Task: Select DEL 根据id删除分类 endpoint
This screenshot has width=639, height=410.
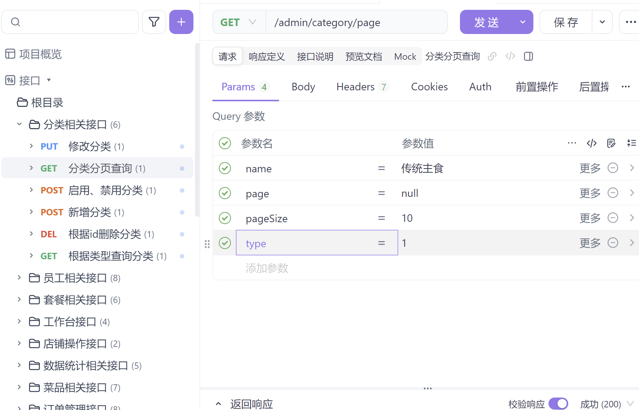Action: [x=97, y=234]
